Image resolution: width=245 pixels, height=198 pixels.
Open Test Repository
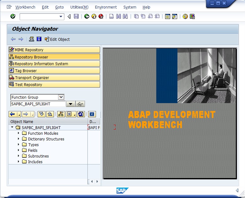54,84
